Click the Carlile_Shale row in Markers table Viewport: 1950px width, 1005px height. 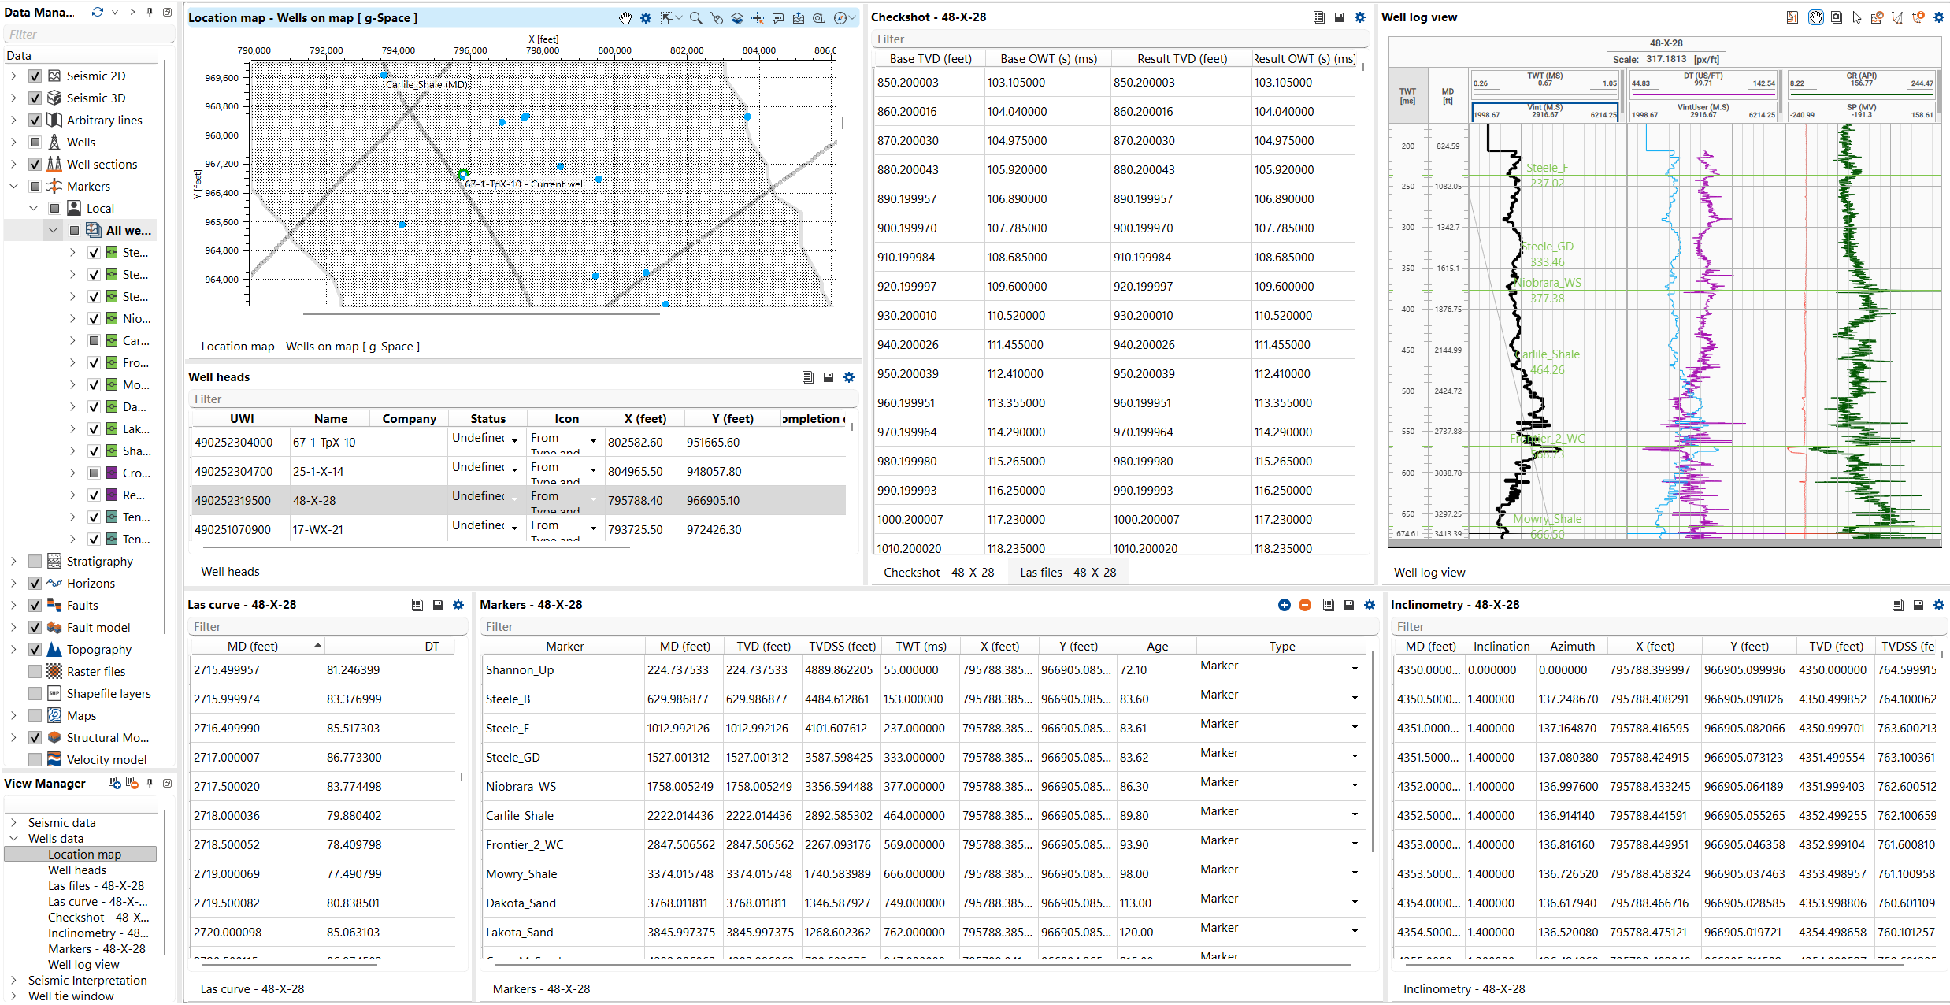[x=925, y=816]
